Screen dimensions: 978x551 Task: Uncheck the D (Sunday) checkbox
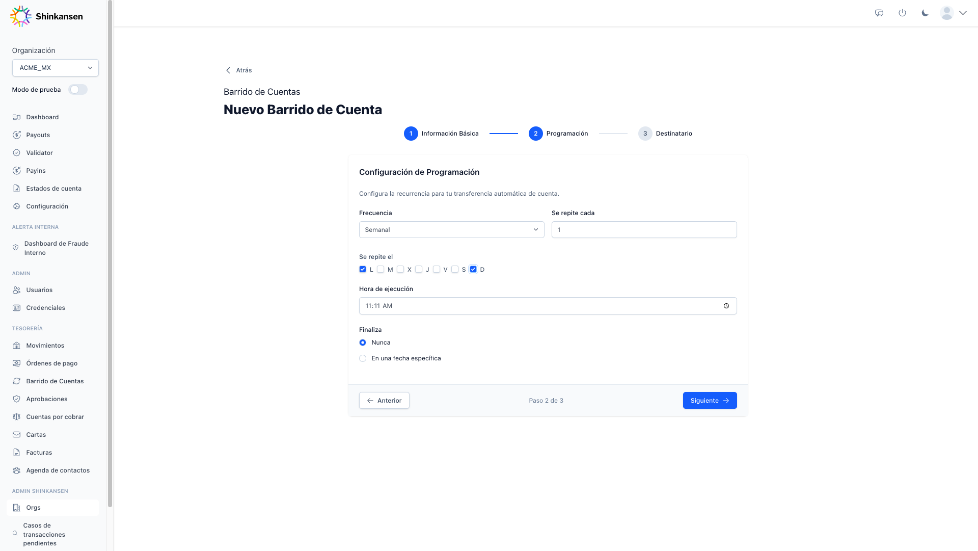(473, 269)
